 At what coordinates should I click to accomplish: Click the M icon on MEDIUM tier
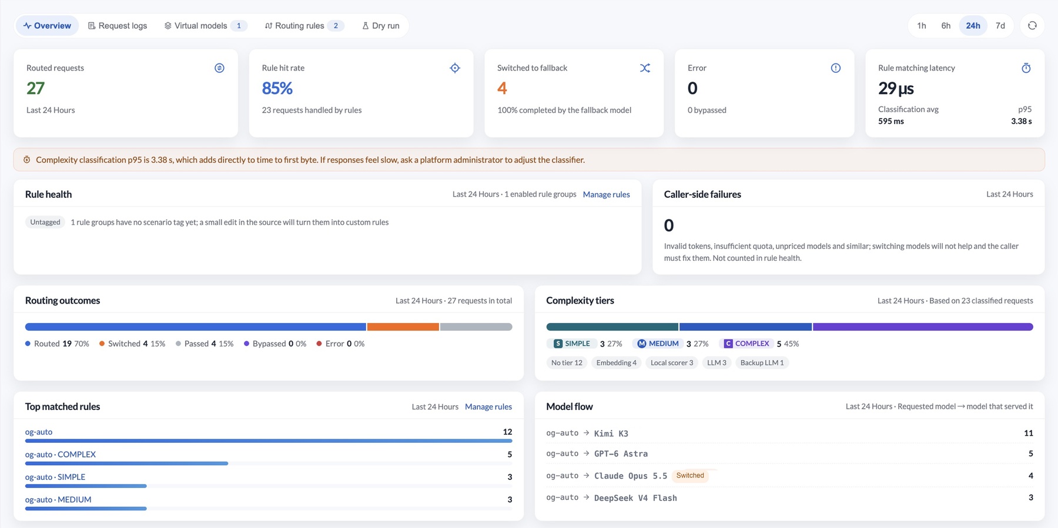tap(642, 344)
